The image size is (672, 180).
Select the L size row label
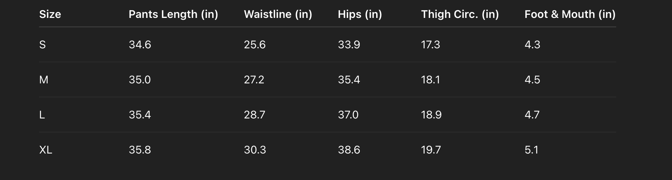click(42, 115)
